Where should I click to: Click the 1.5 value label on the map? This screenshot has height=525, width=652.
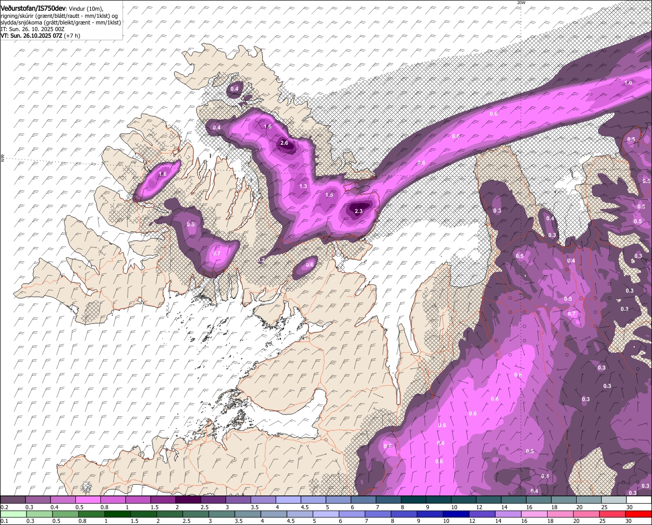[329, 195]
